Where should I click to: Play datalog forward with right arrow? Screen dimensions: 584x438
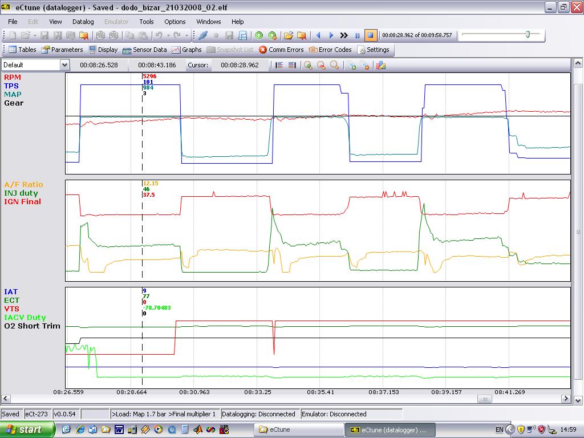331,35
